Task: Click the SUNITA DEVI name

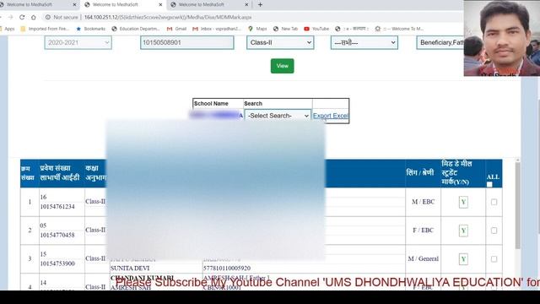Action: pos(130,269)
